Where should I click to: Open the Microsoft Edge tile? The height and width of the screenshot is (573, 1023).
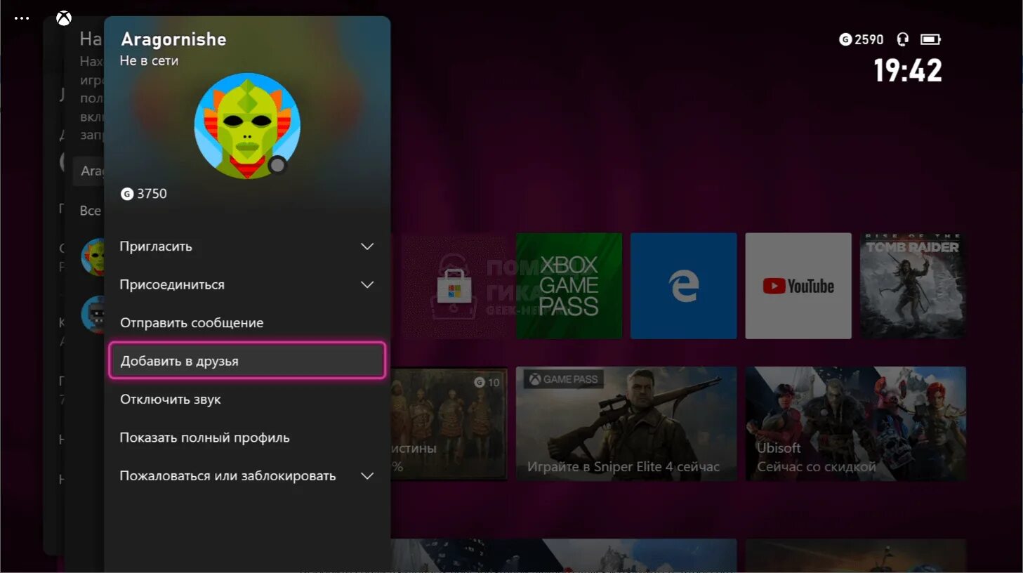point(684,286)
